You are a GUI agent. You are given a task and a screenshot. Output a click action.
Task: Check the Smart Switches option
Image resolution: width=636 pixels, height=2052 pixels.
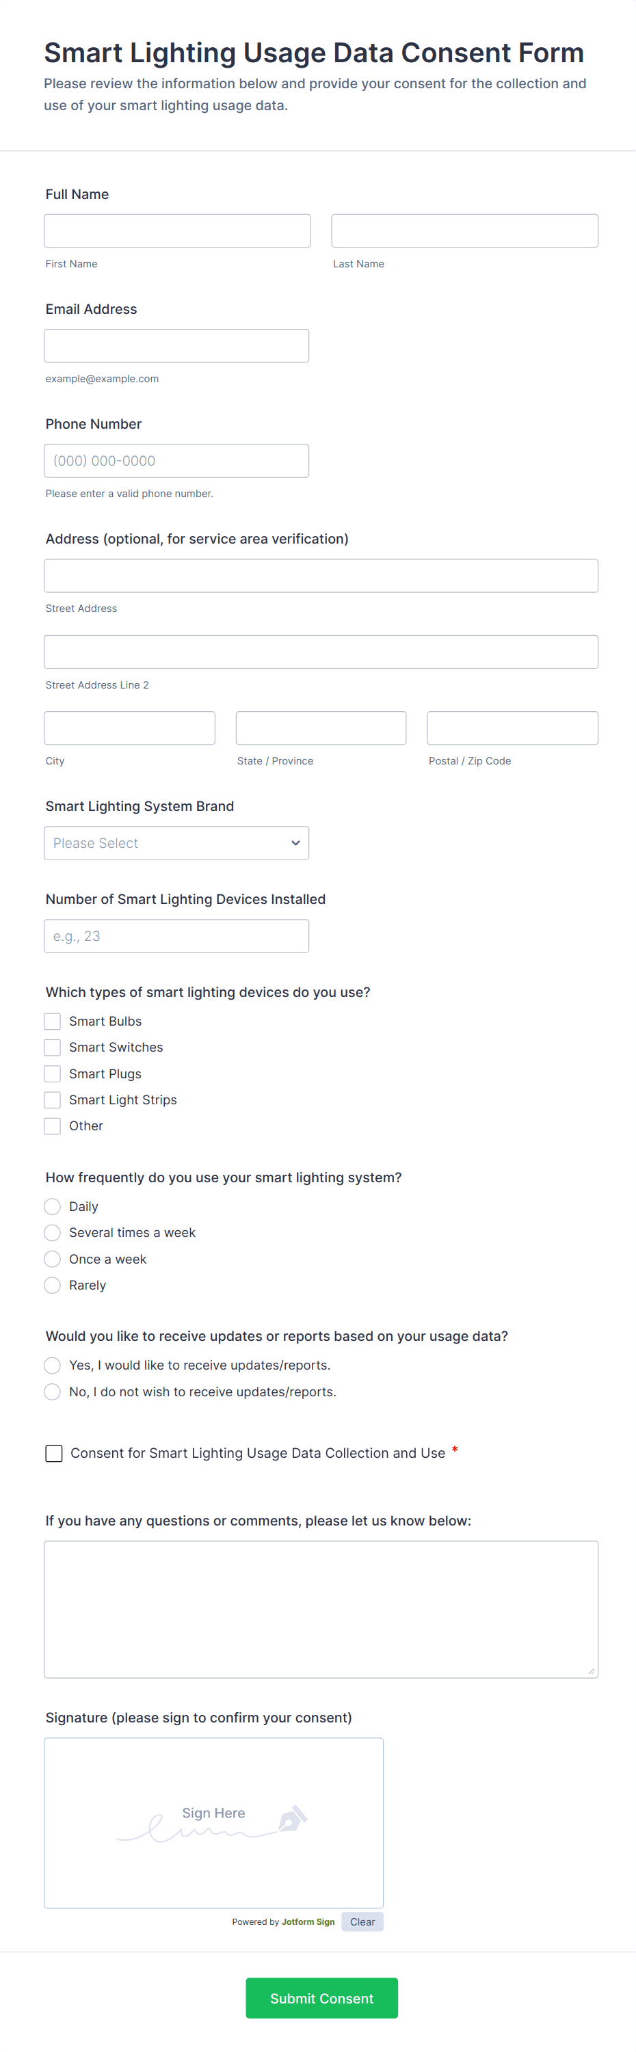[x=52, y=1047]
